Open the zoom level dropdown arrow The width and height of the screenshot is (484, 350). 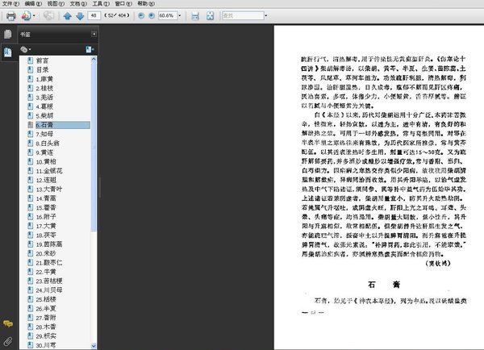click(x=180, y=15)
